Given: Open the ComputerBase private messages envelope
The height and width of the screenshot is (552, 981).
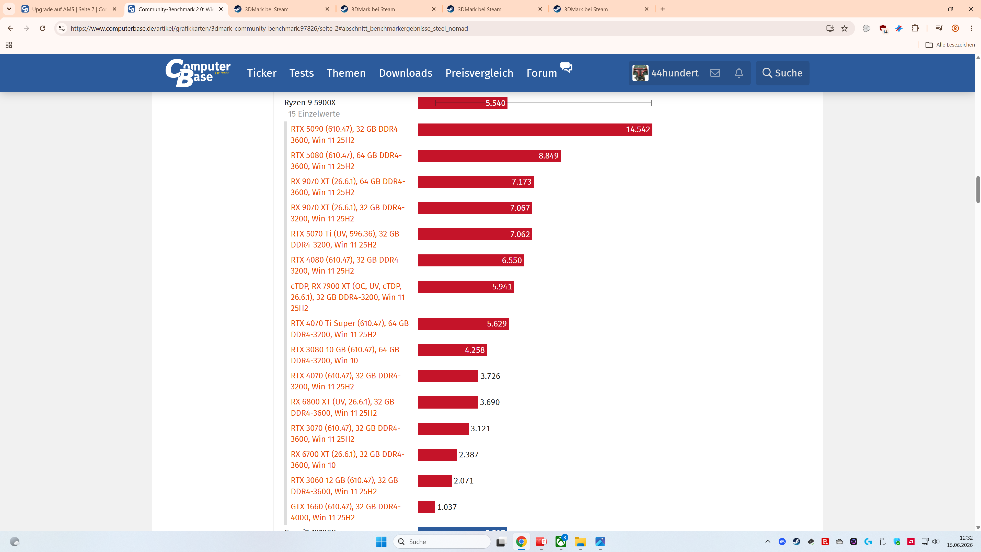Looking at the screenshot, I should 715,73.
